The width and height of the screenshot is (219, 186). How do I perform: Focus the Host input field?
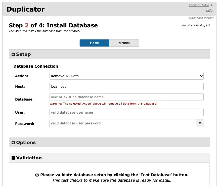(126, 86)
